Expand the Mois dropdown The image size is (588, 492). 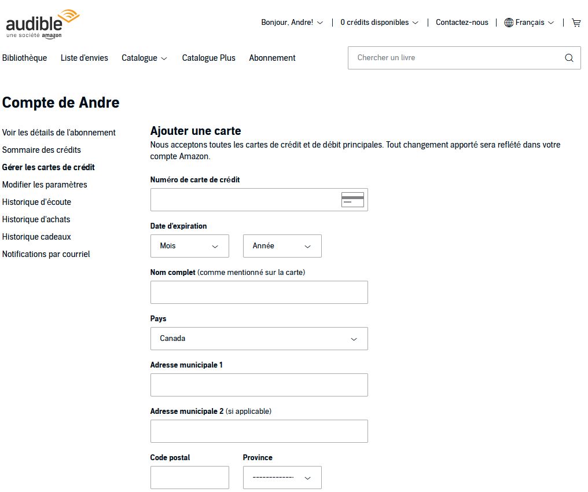pyautogui.click(x=189, y=245)
